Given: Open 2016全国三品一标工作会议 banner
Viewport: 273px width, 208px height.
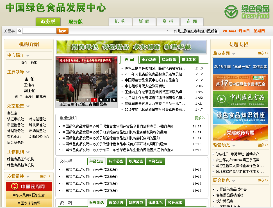Looking at the screenshot, I should click(240, 66).
